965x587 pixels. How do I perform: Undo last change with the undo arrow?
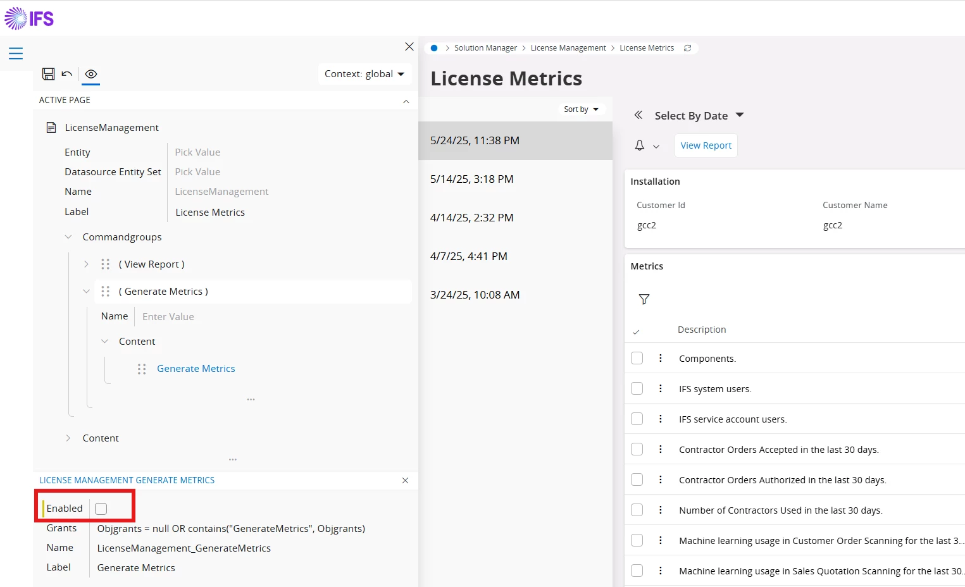pyautogui.click(x=67, y=74)
